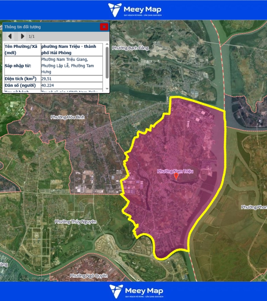Select Phường Hòa Bình on the map
This screenshot has height=301, width=267.
tap(68, 117)
